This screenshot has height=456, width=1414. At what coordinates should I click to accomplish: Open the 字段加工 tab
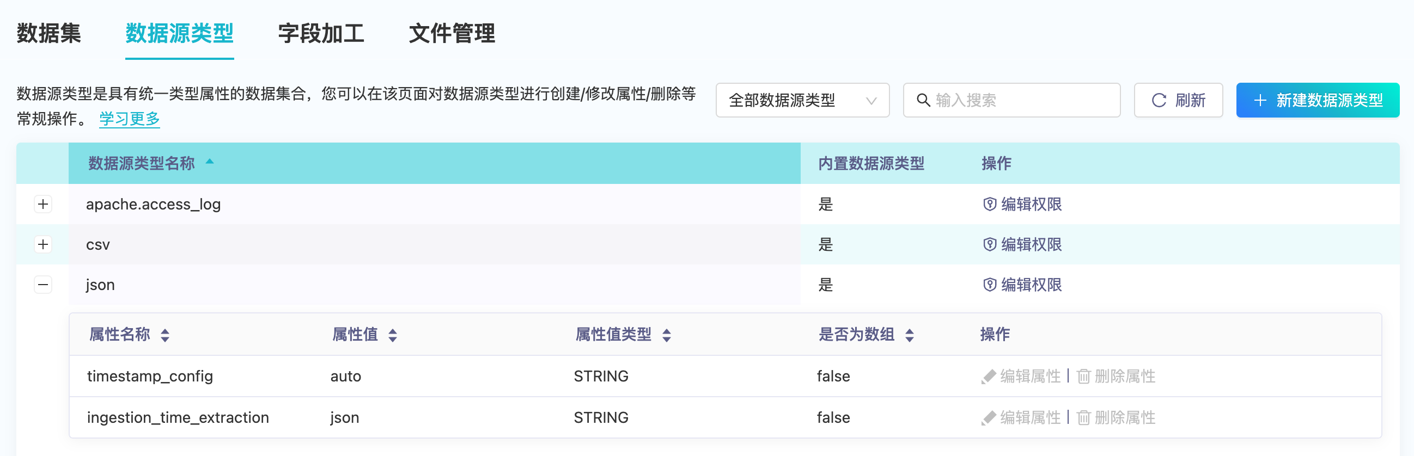point(321,33)
